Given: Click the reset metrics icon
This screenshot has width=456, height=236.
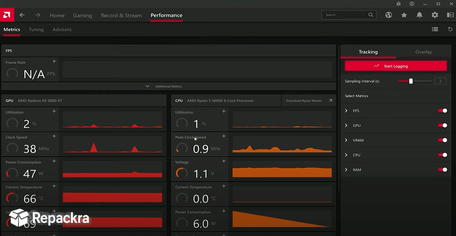Looking at the screenshot, I should coord(450,29).
